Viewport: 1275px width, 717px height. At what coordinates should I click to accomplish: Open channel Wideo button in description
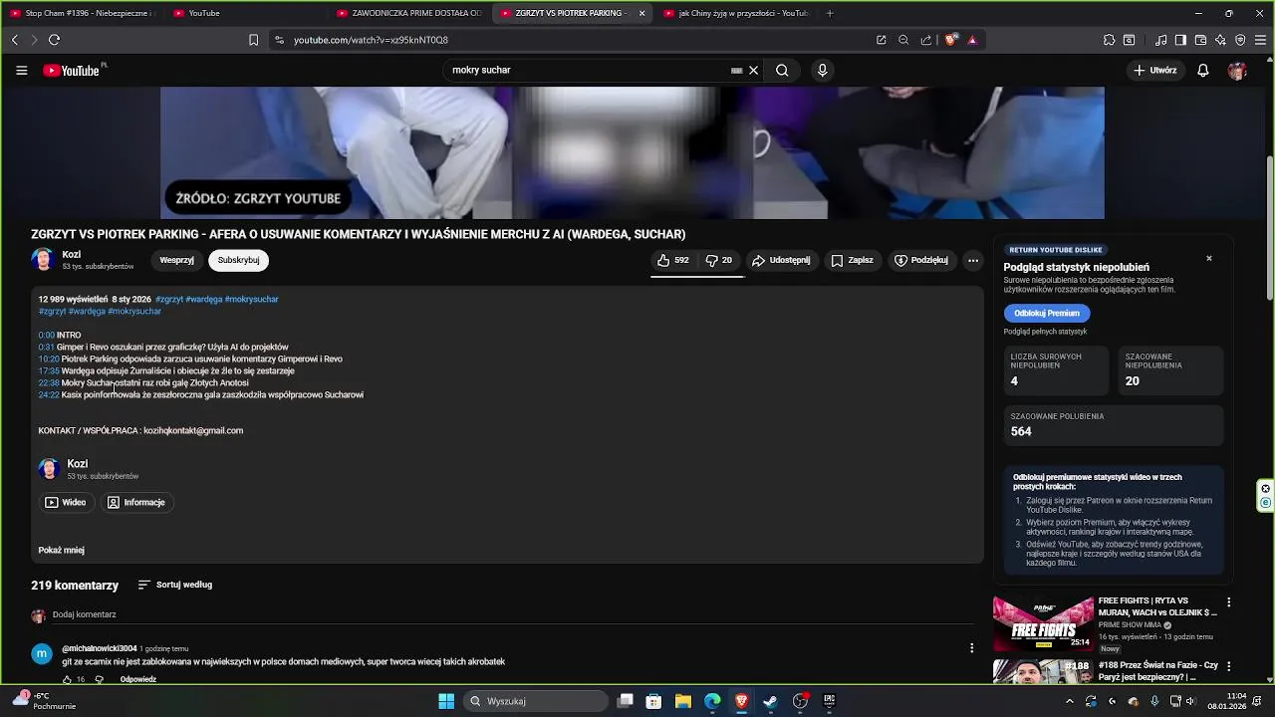pos(66,503)
